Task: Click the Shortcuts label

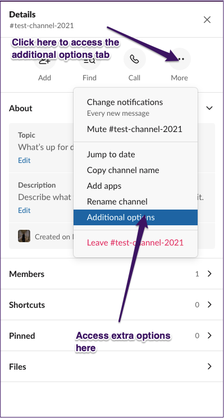Action: (27, 305)
